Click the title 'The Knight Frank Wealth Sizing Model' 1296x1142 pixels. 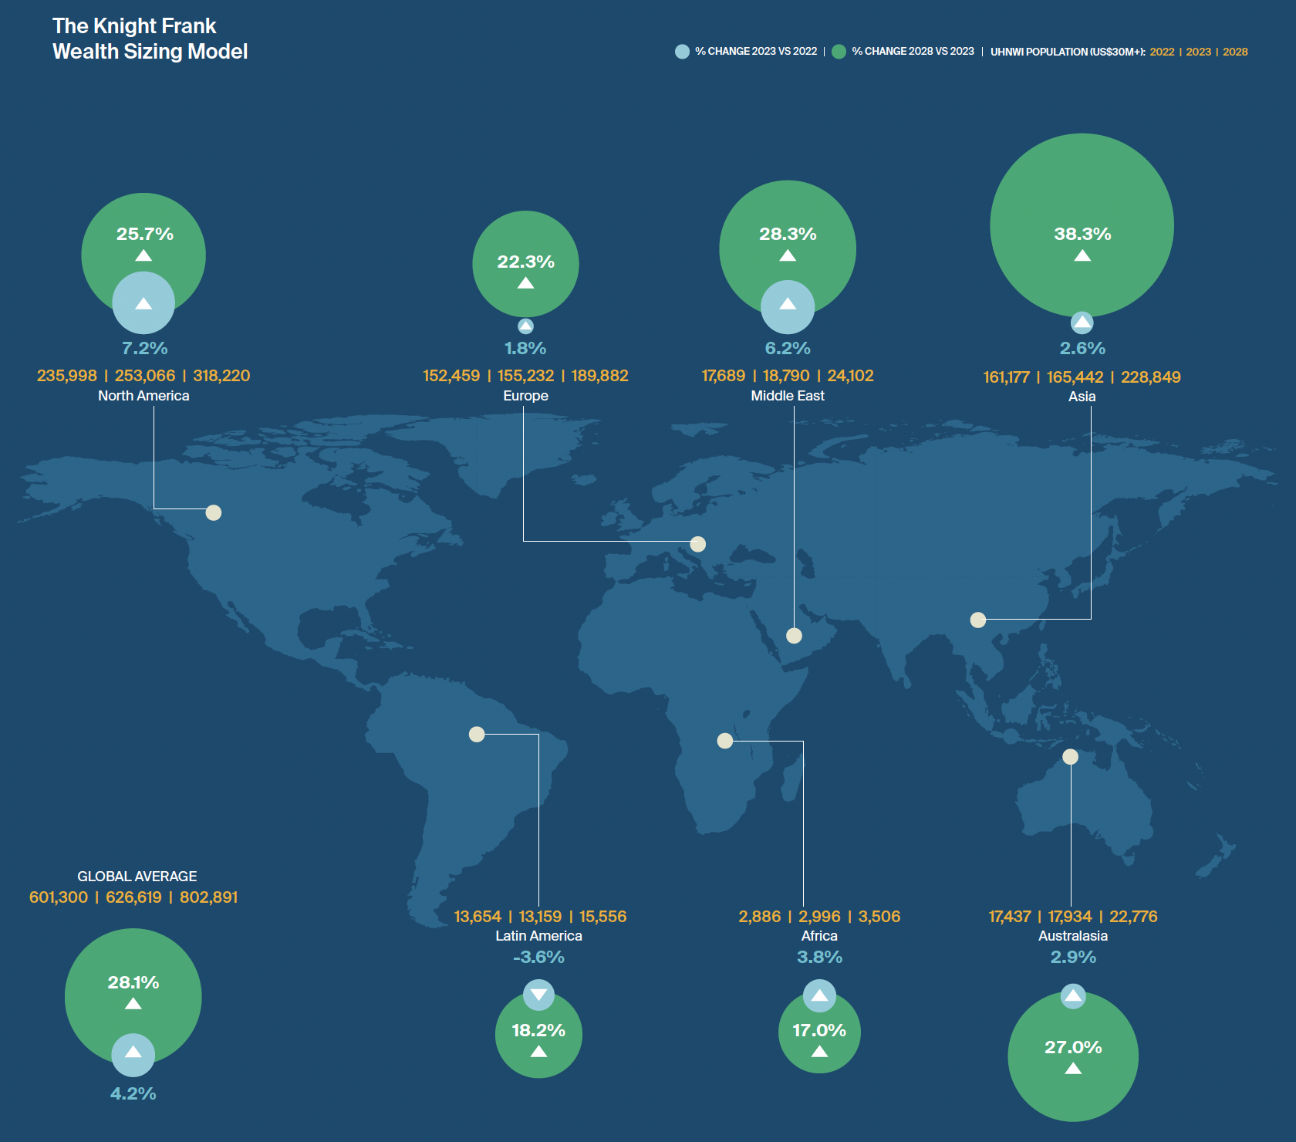point(150,39)
